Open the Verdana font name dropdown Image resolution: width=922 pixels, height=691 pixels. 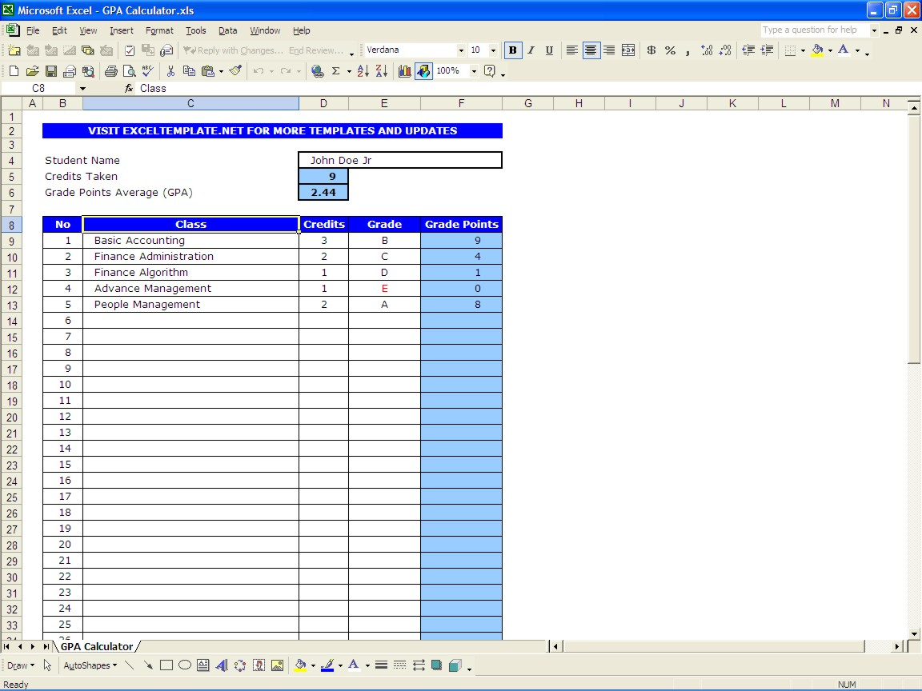(461, 50)
